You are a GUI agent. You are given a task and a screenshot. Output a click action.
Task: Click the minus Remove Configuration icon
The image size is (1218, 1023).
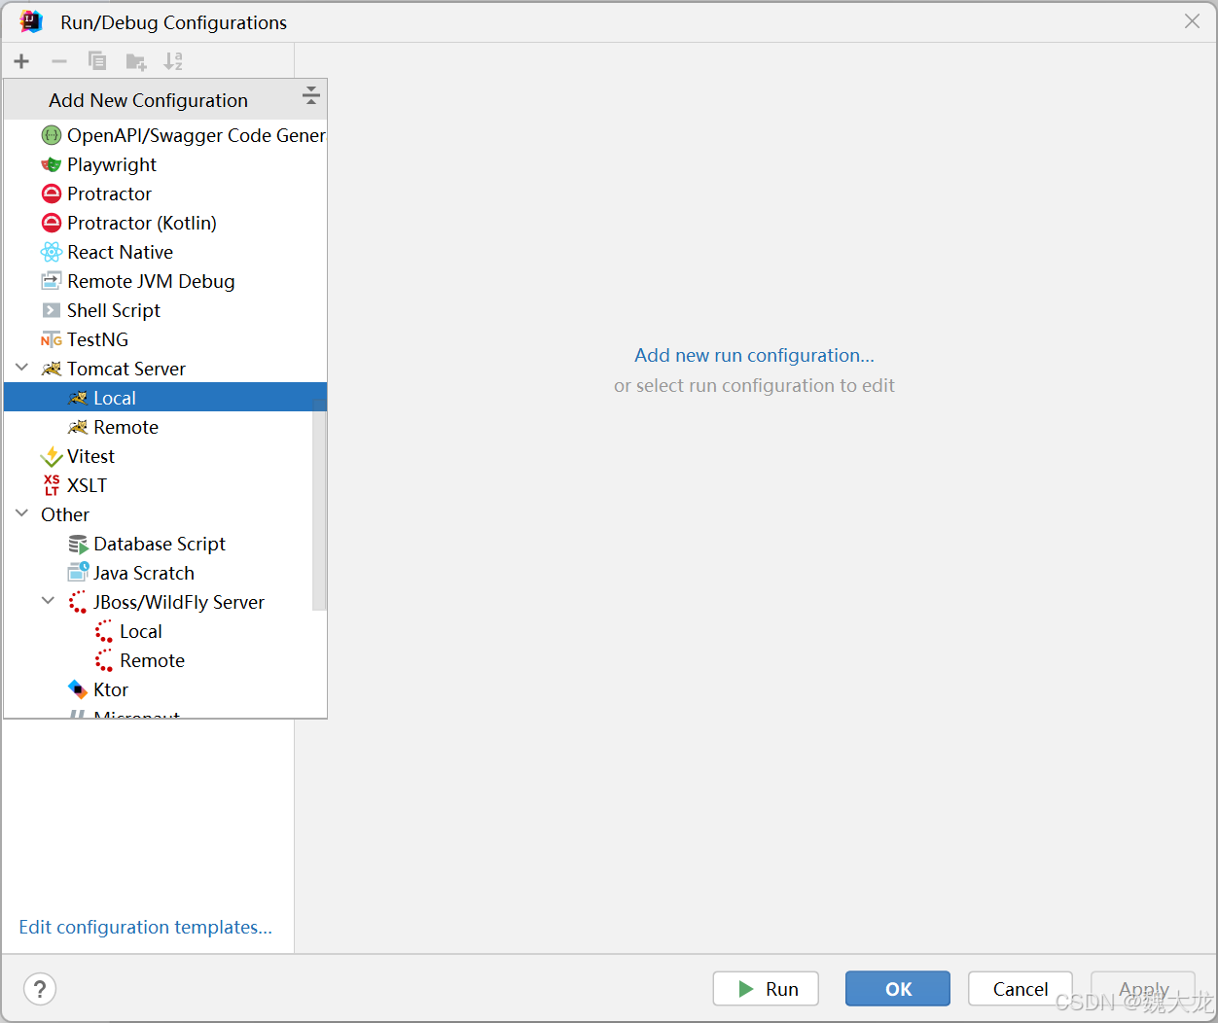click(x=59, y=61)
